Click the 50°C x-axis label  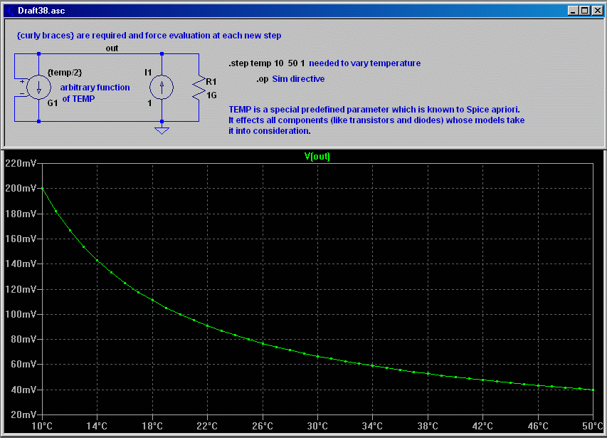click(x=593, y=427)
